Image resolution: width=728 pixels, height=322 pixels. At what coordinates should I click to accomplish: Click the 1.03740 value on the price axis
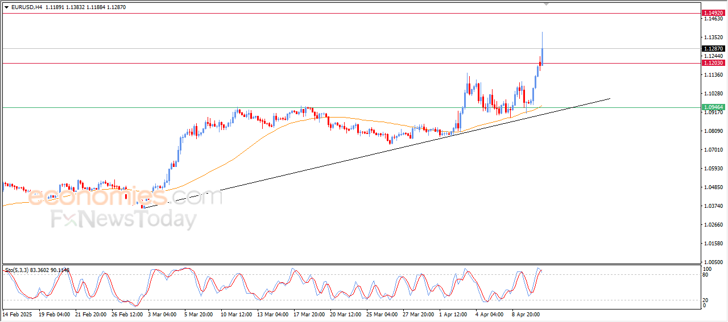click(713, 206)
